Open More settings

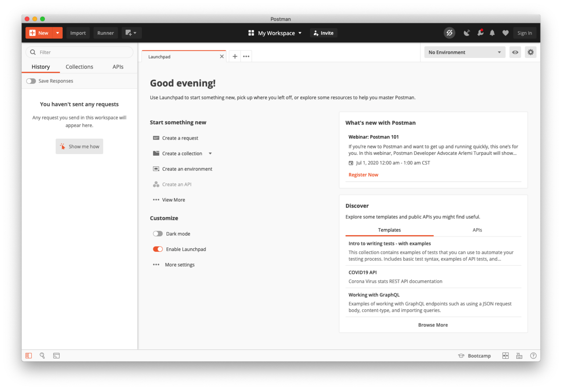pyautogui.click(x=180, y=265)
